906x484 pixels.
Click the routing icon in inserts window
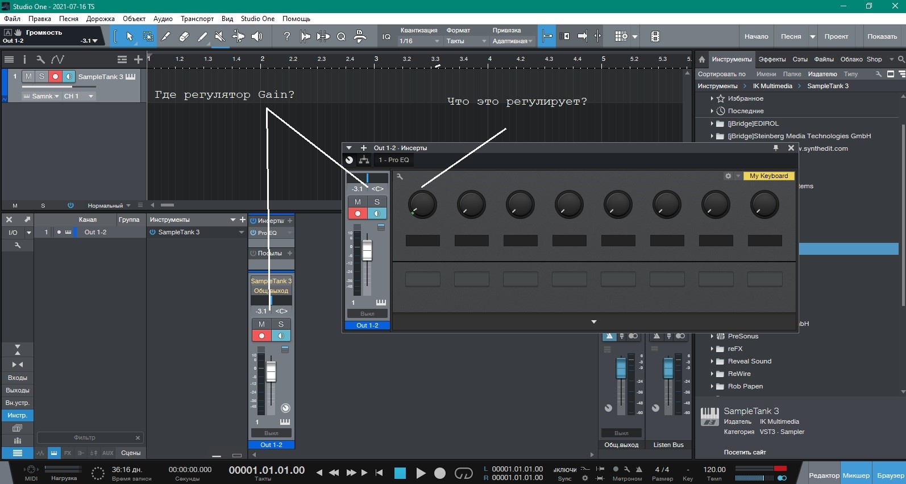click(x=364, y=160)
